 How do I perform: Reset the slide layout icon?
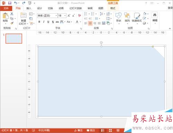click(x=31, y=18)
